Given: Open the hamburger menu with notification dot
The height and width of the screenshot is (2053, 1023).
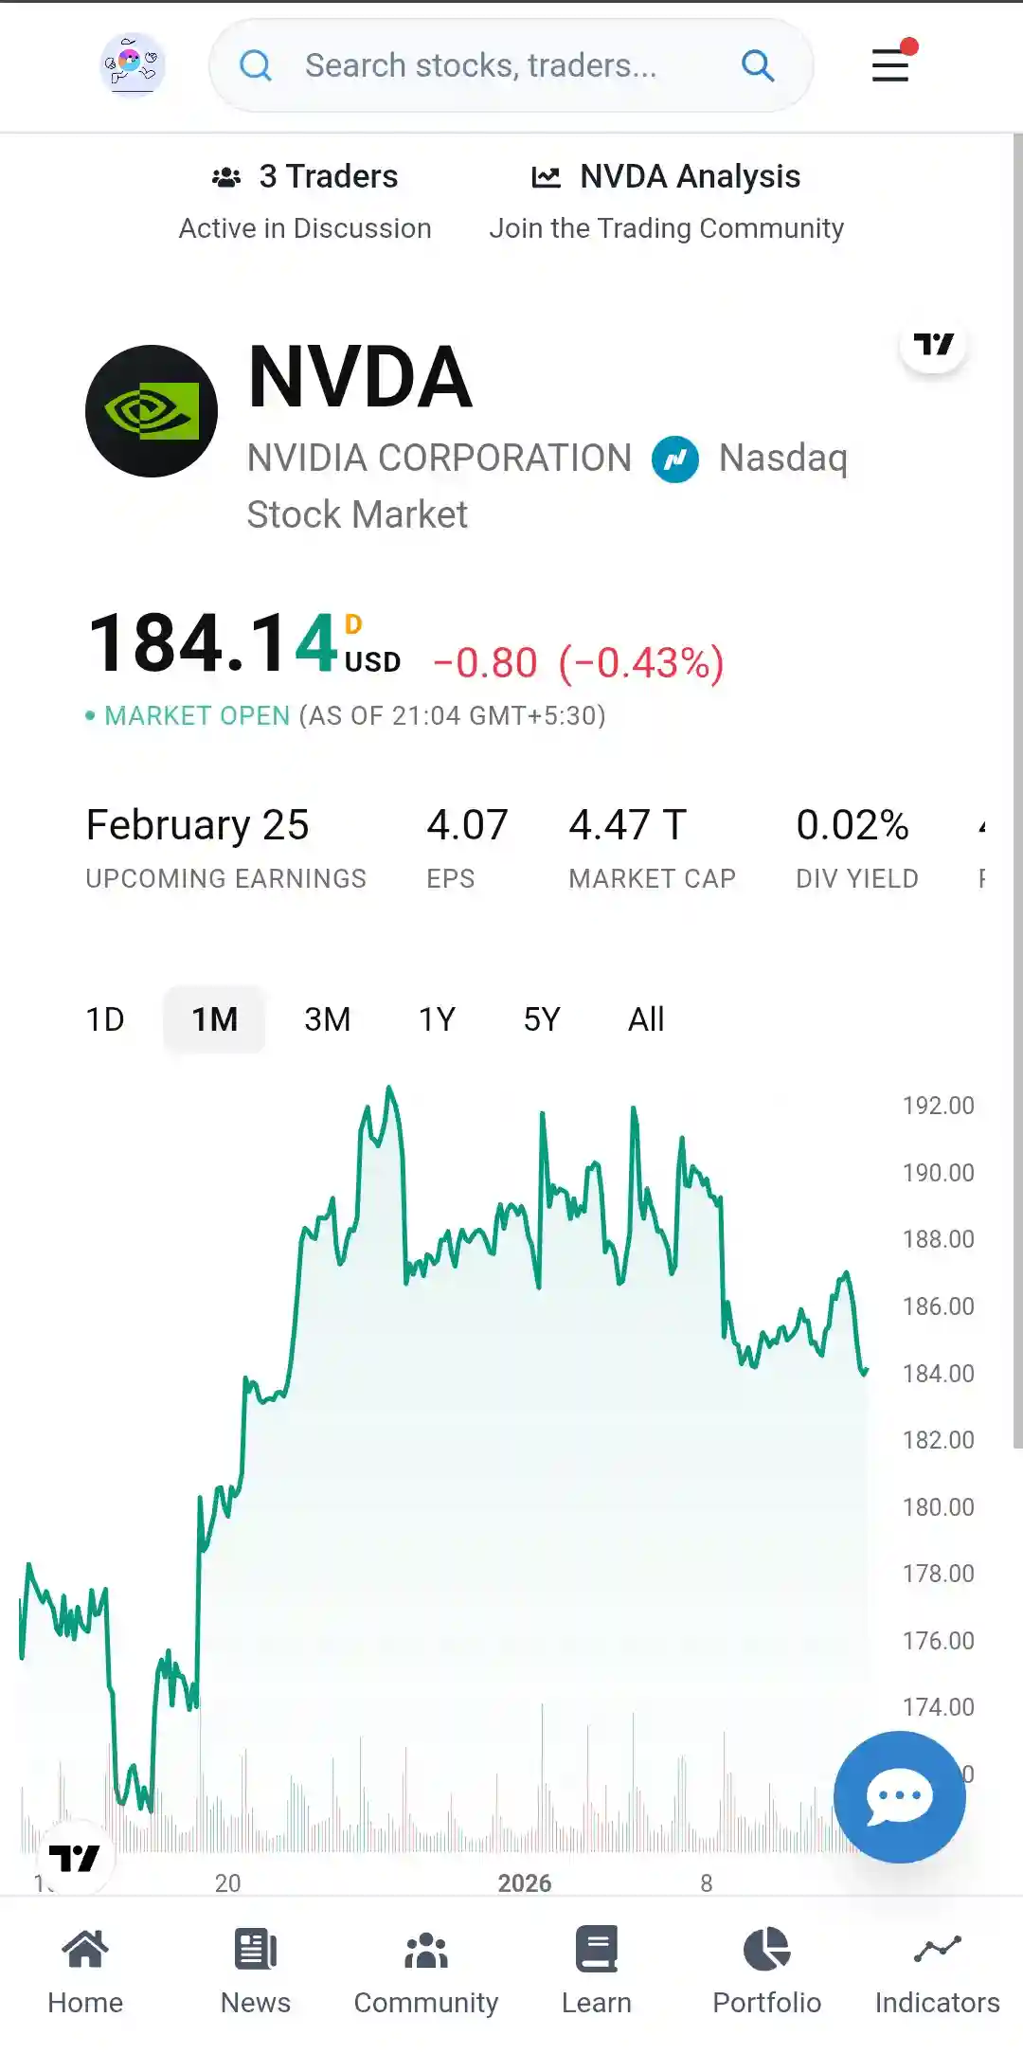Looking at the screenshot, I should 893,63.
